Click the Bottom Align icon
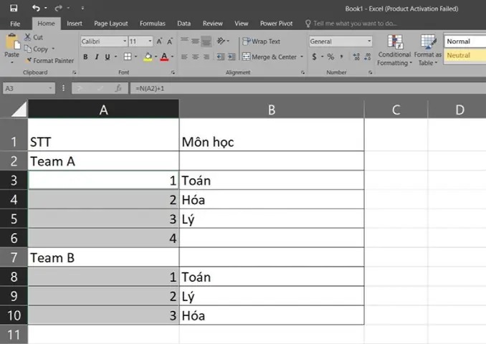The height and width of the screenshot is (344, 486). pyautogui.click(x=206, y=41)
